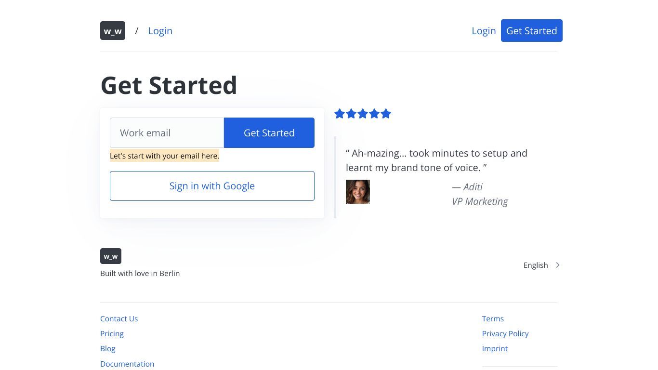This screenshot has width=658, height=370.
Task: Submit with the form's Get Started button
Action: click(269, 132)
